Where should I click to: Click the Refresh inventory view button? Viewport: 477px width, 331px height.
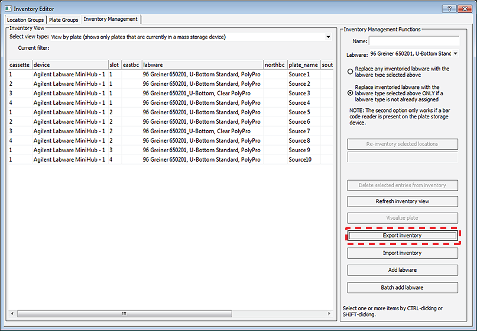pyautogui.click(x=403, y=201)
